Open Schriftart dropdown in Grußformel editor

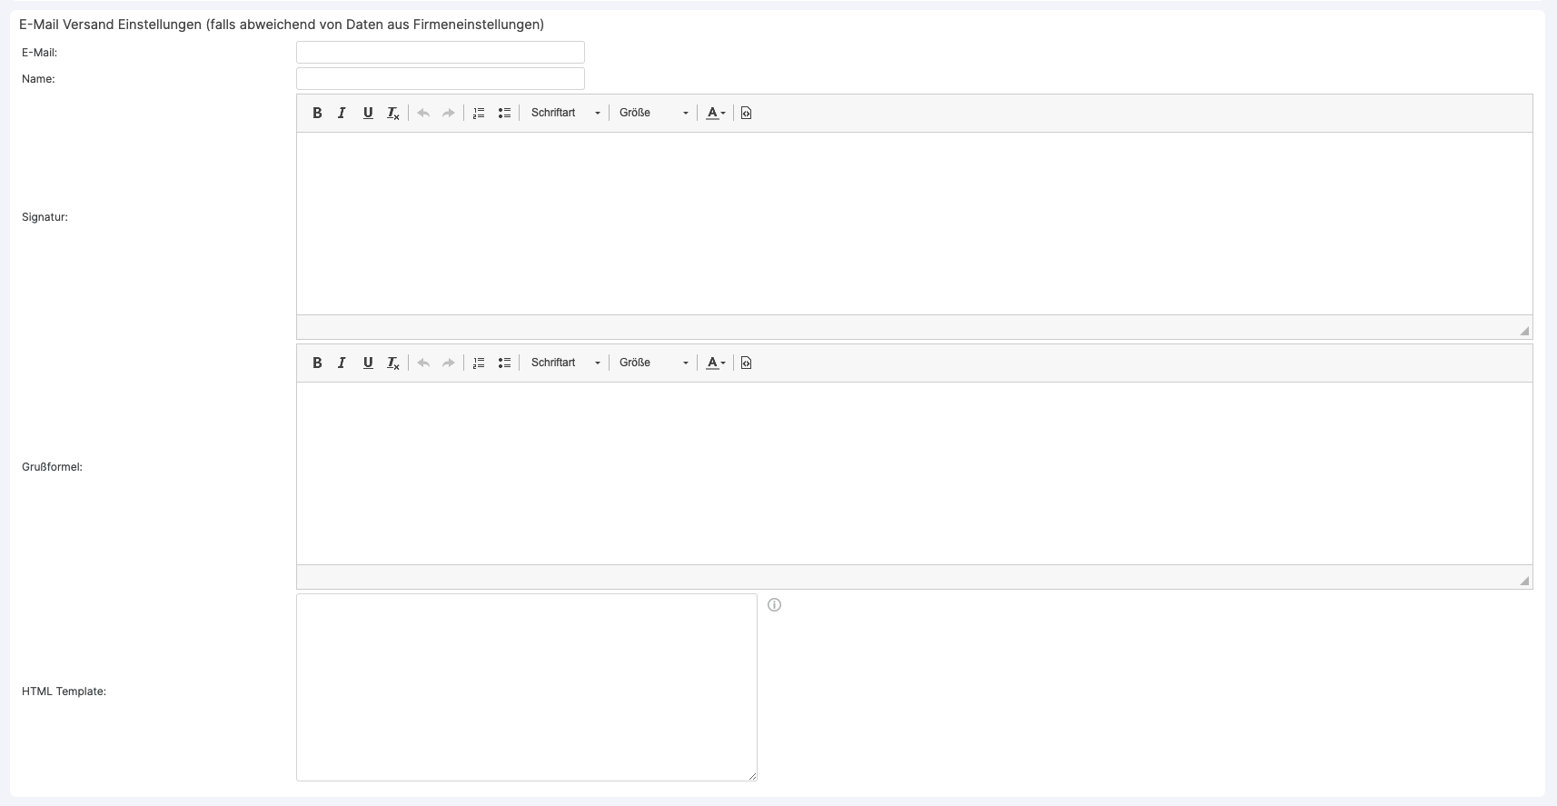(565, 363)
